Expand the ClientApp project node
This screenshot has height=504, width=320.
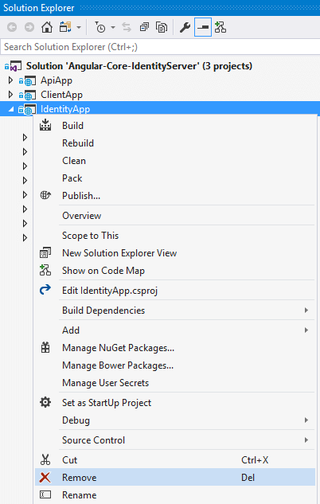click(x=10, y=95)
